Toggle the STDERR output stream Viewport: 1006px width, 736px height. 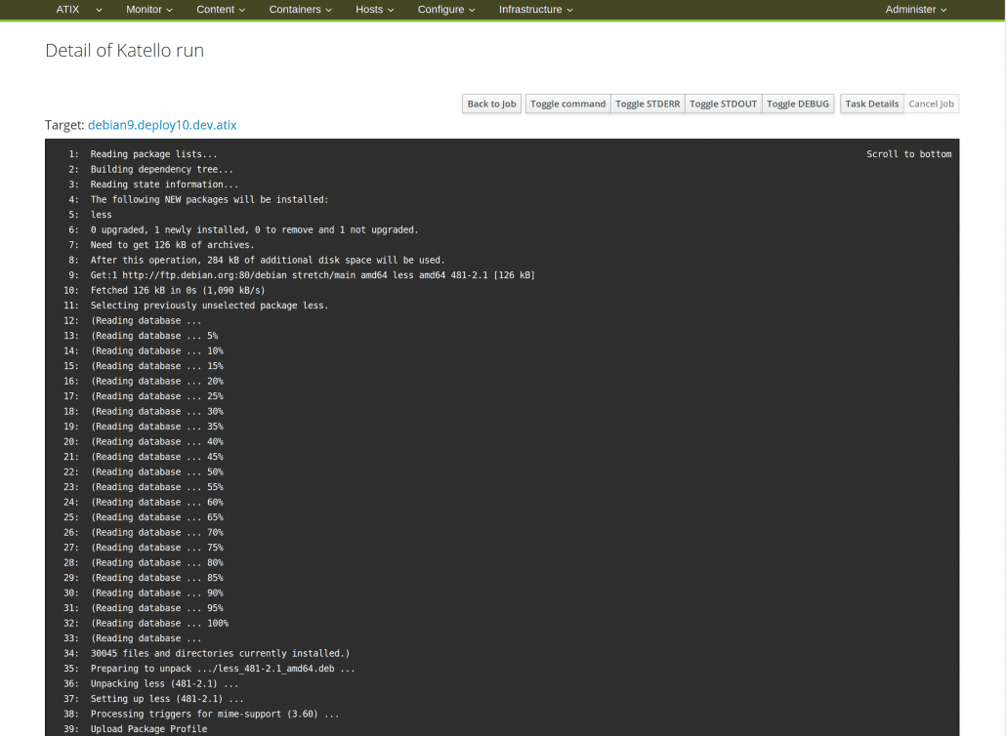coord(648,103)
